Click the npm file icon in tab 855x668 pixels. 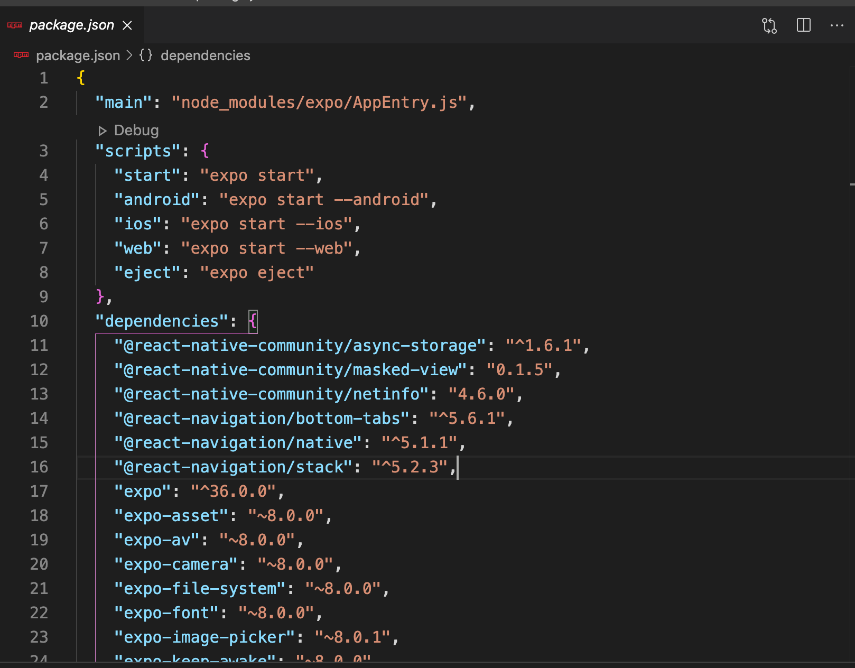(x=15, y=25)
